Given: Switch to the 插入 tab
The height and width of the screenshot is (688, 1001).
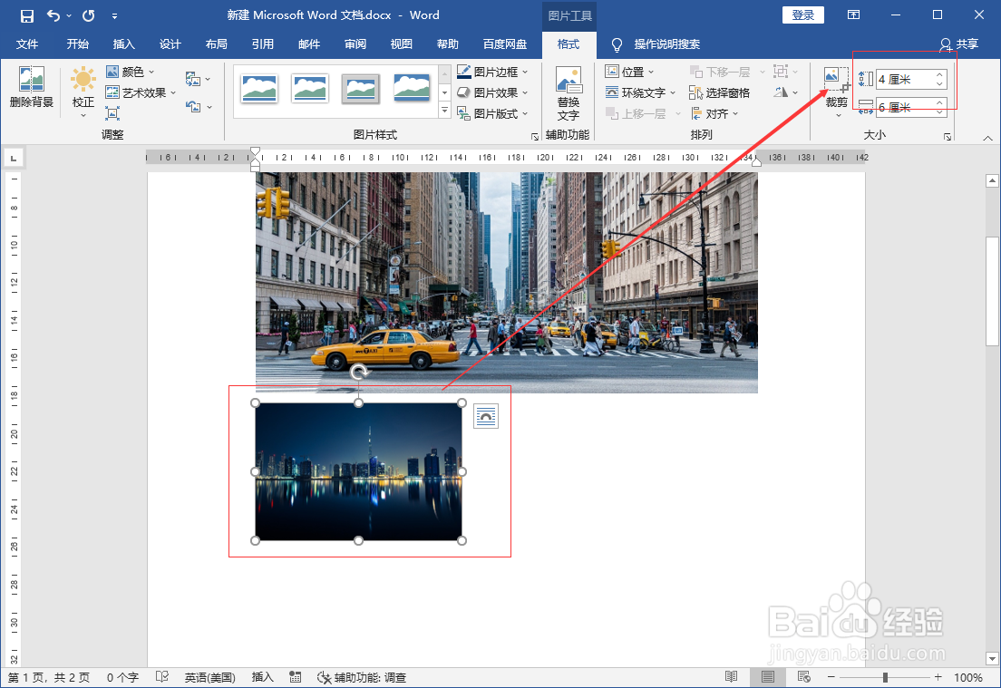Looking at the screenshot, I should tap(124, 44).
